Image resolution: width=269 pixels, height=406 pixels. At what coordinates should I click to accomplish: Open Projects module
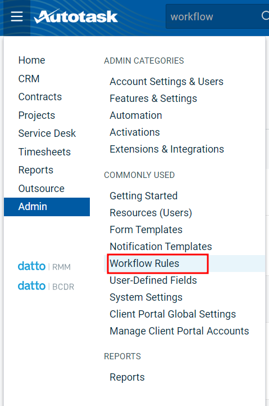pyautogui.click(x=37, y=115)
